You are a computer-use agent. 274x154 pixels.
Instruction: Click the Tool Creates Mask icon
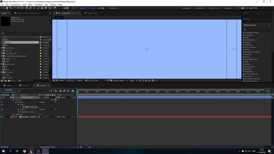(x=67, y=8)
